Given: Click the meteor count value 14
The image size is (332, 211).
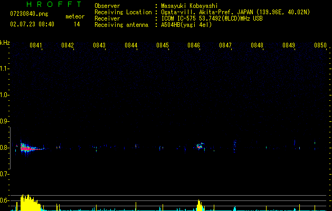Looking at the screenshot, I should [77, 24].
